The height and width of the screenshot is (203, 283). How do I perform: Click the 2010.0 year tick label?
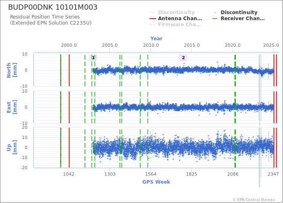pyautogui.click(x=151, y=45)
